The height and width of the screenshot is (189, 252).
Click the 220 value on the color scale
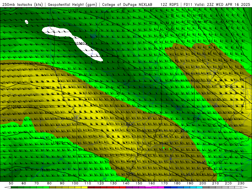[228, 183]
